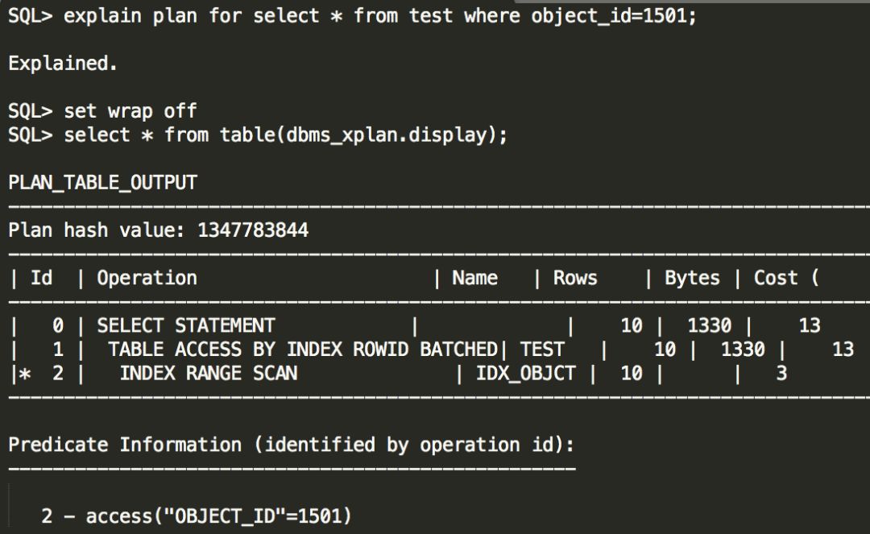The image size is (870, 534).
Task: Click the "Explained." output line
Action: [x=63, y=64]
